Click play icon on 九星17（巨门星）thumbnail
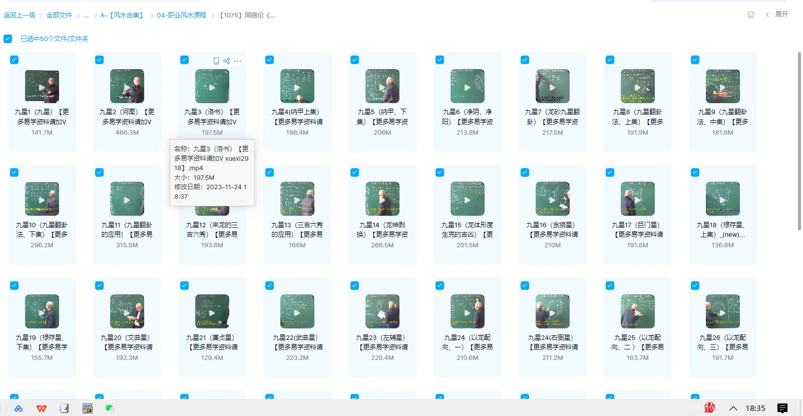Screen dimensions: 803x416 pyautogui.click(x=638, y=200)
